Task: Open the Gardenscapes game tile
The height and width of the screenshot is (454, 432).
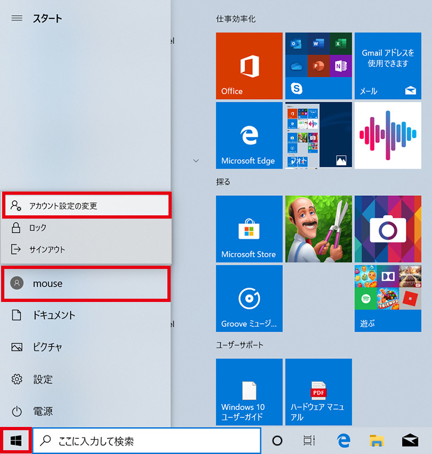Action: (x=319, y=229)
